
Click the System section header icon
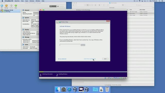(23, 18)
